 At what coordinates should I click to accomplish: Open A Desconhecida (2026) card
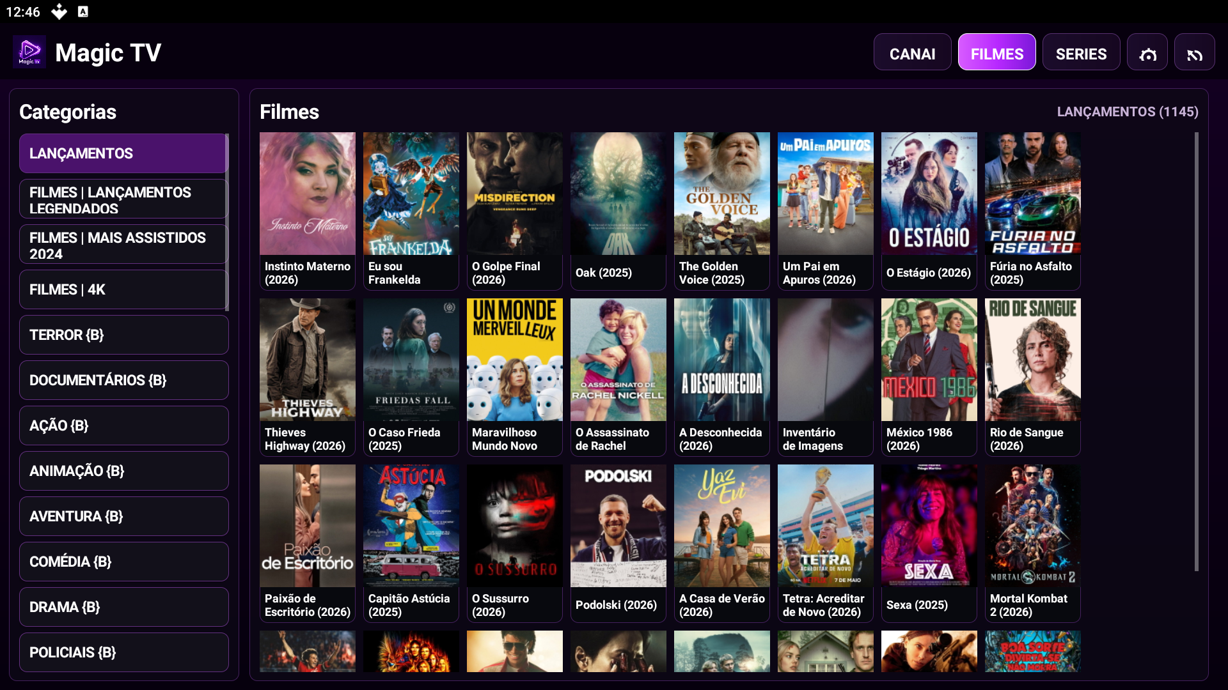pyautogui.click(x=722, y=377)
